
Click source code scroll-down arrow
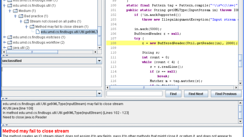click(x=241, y=83)
